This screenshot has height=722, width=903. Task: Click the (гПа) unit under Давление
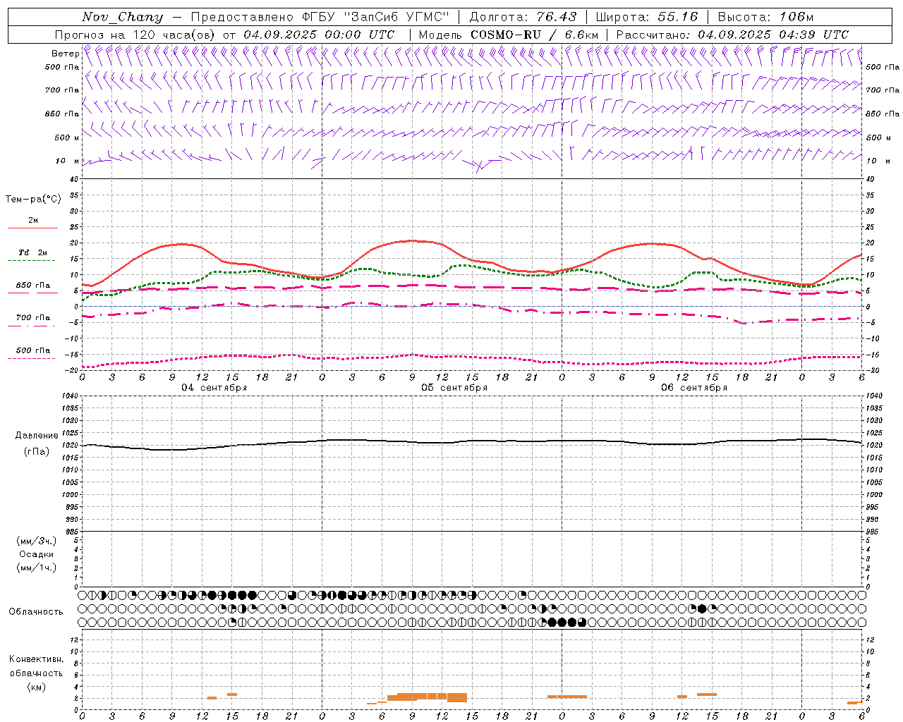(37, 451)
